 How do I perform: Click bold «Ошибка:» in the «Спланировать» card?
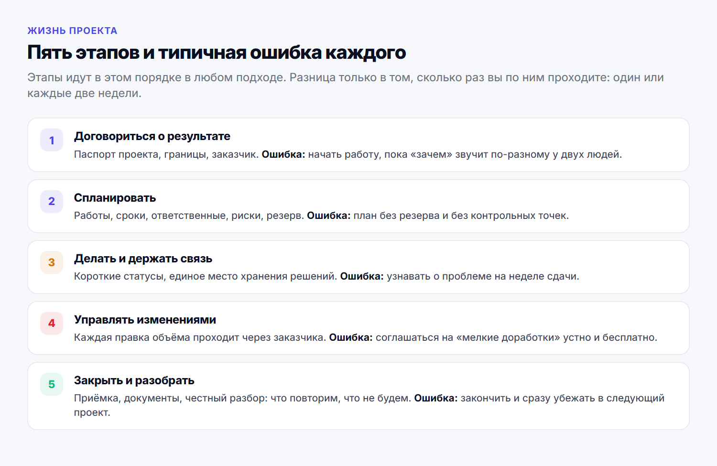pyautogui.click(x=328, y=216)
